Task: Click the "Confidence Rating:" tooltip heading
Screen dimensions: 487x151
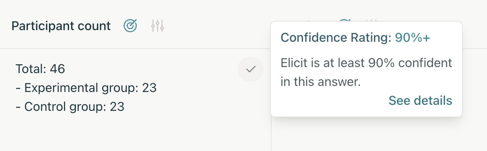Action: [336, 38]
